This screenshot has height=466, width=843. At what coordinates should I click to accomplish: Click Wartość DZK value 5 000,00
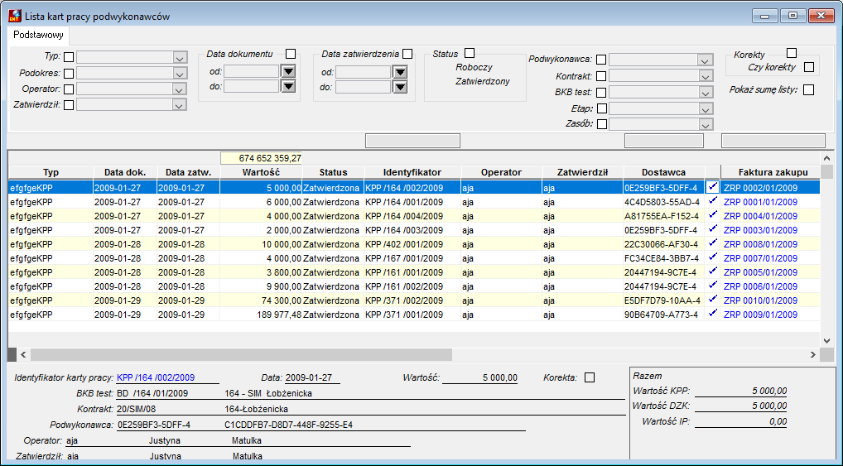click(x=740, y=406)
